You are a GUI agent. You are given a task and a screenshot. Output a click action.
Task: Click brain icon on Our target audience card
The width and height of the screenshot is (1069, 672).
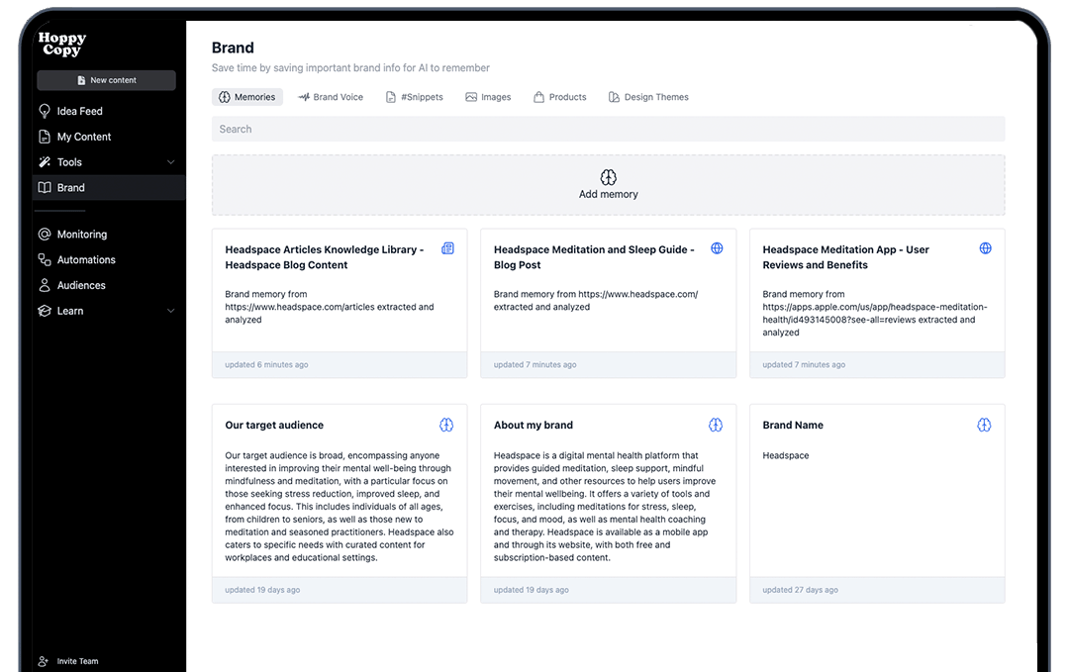(446, 426)
